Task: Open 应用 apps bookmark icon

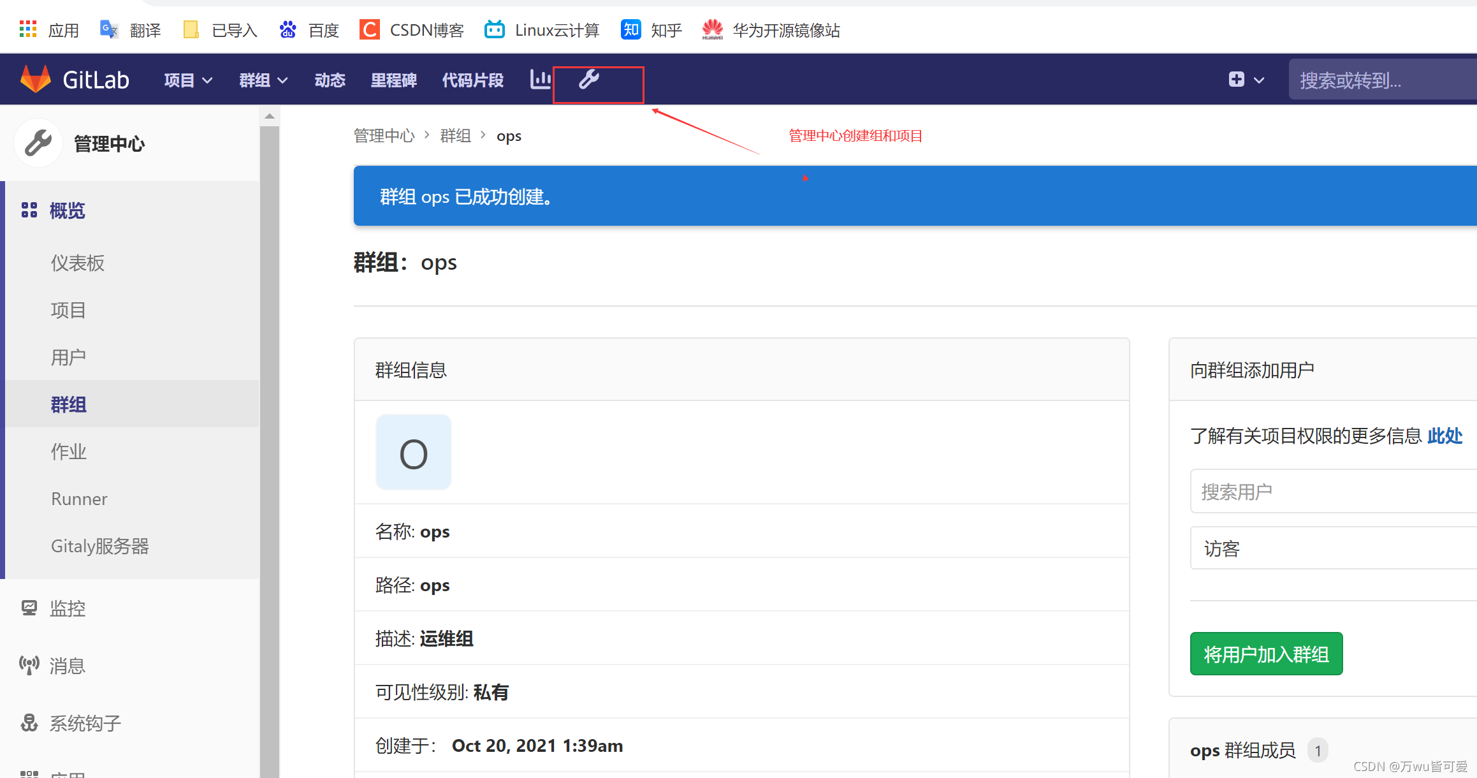Action: (28, 29)
